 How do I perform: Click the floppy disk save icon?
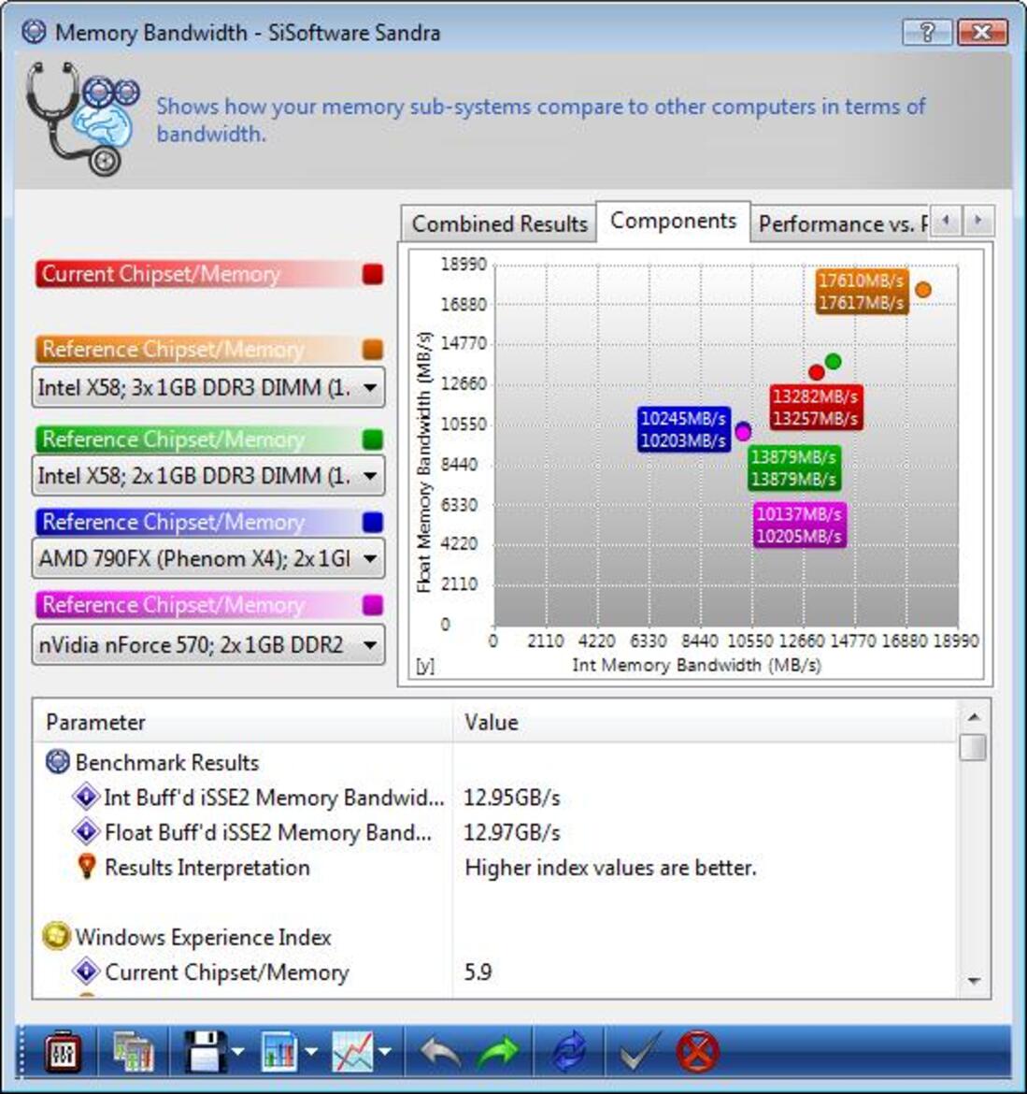[x=205, y=1051]
